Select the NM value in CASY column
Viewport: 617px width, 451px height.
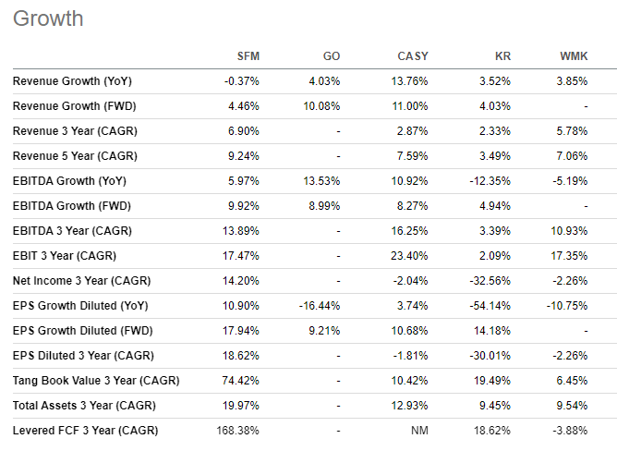[x=419, y=431]
